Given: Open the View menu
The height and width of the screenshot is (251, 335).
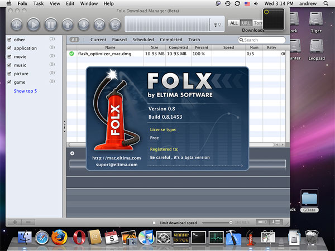Looking at the screenshot, I should (55, 3).
